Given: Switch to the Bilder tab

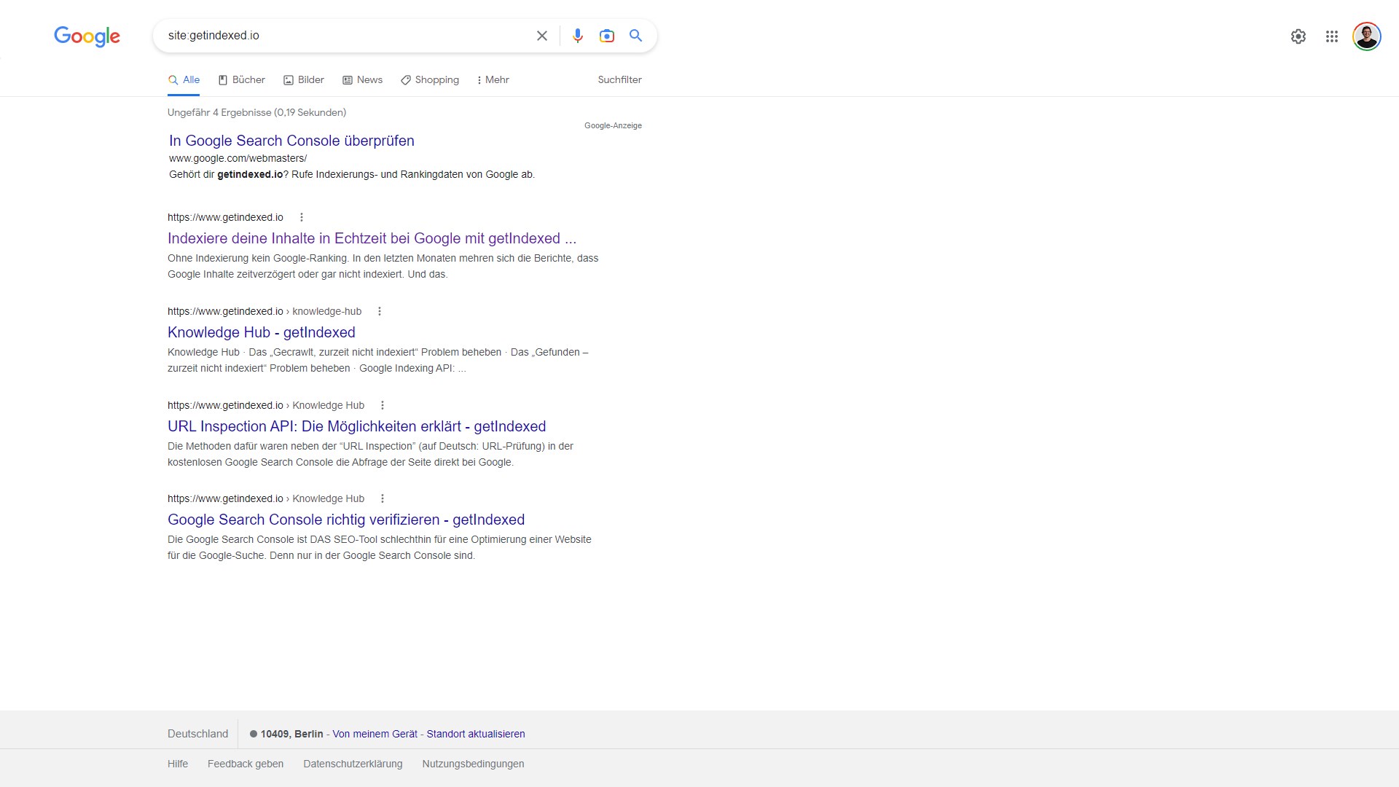Looking at the screenshot, I should click(304, 80).
